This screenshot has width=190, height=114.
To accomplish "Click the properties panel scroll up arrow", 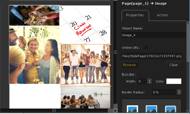I will [188, 23].
